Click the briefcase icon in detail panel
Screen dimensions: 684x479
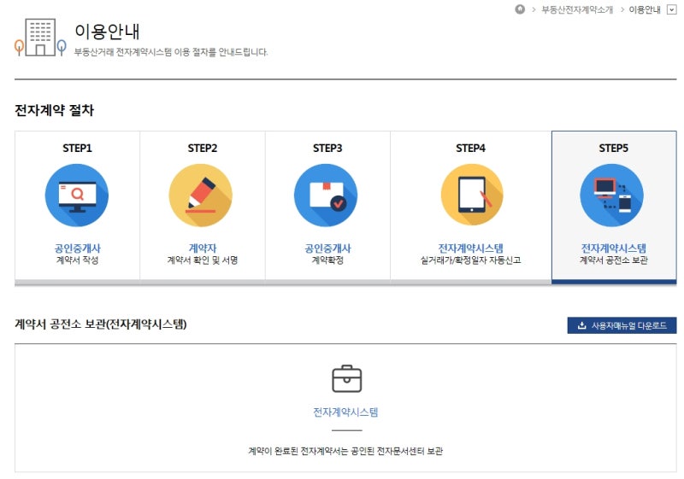(347, 378)
